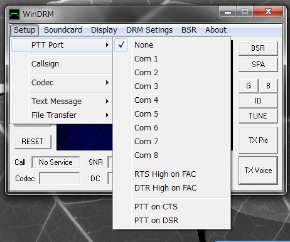Click the TX Pic button
This screenshot has height=242, width=290.
258,140
